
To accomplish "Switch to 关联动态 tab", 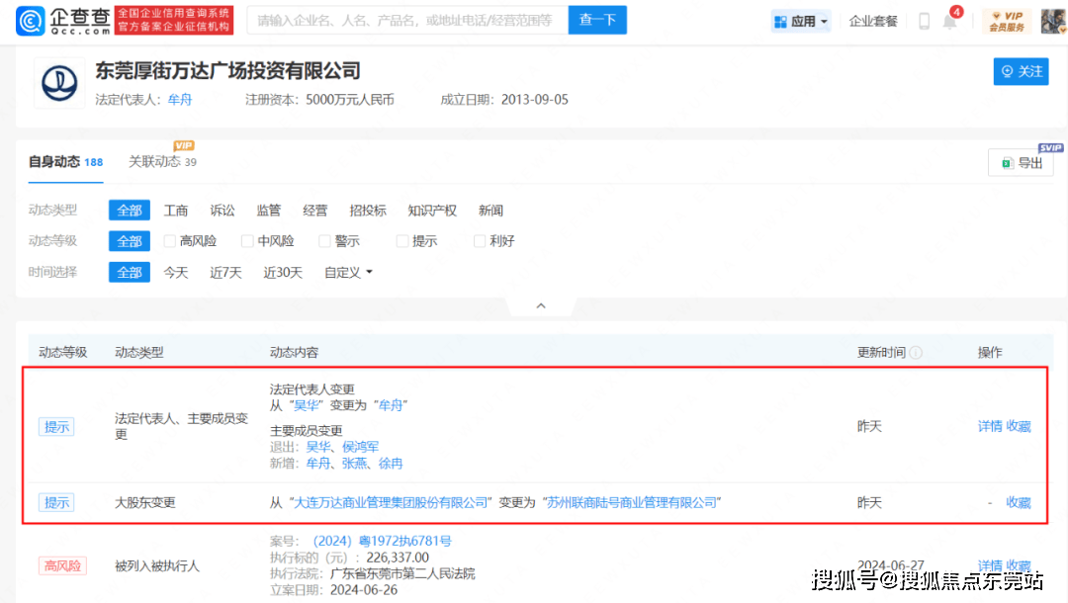I will tap(162, 162).
